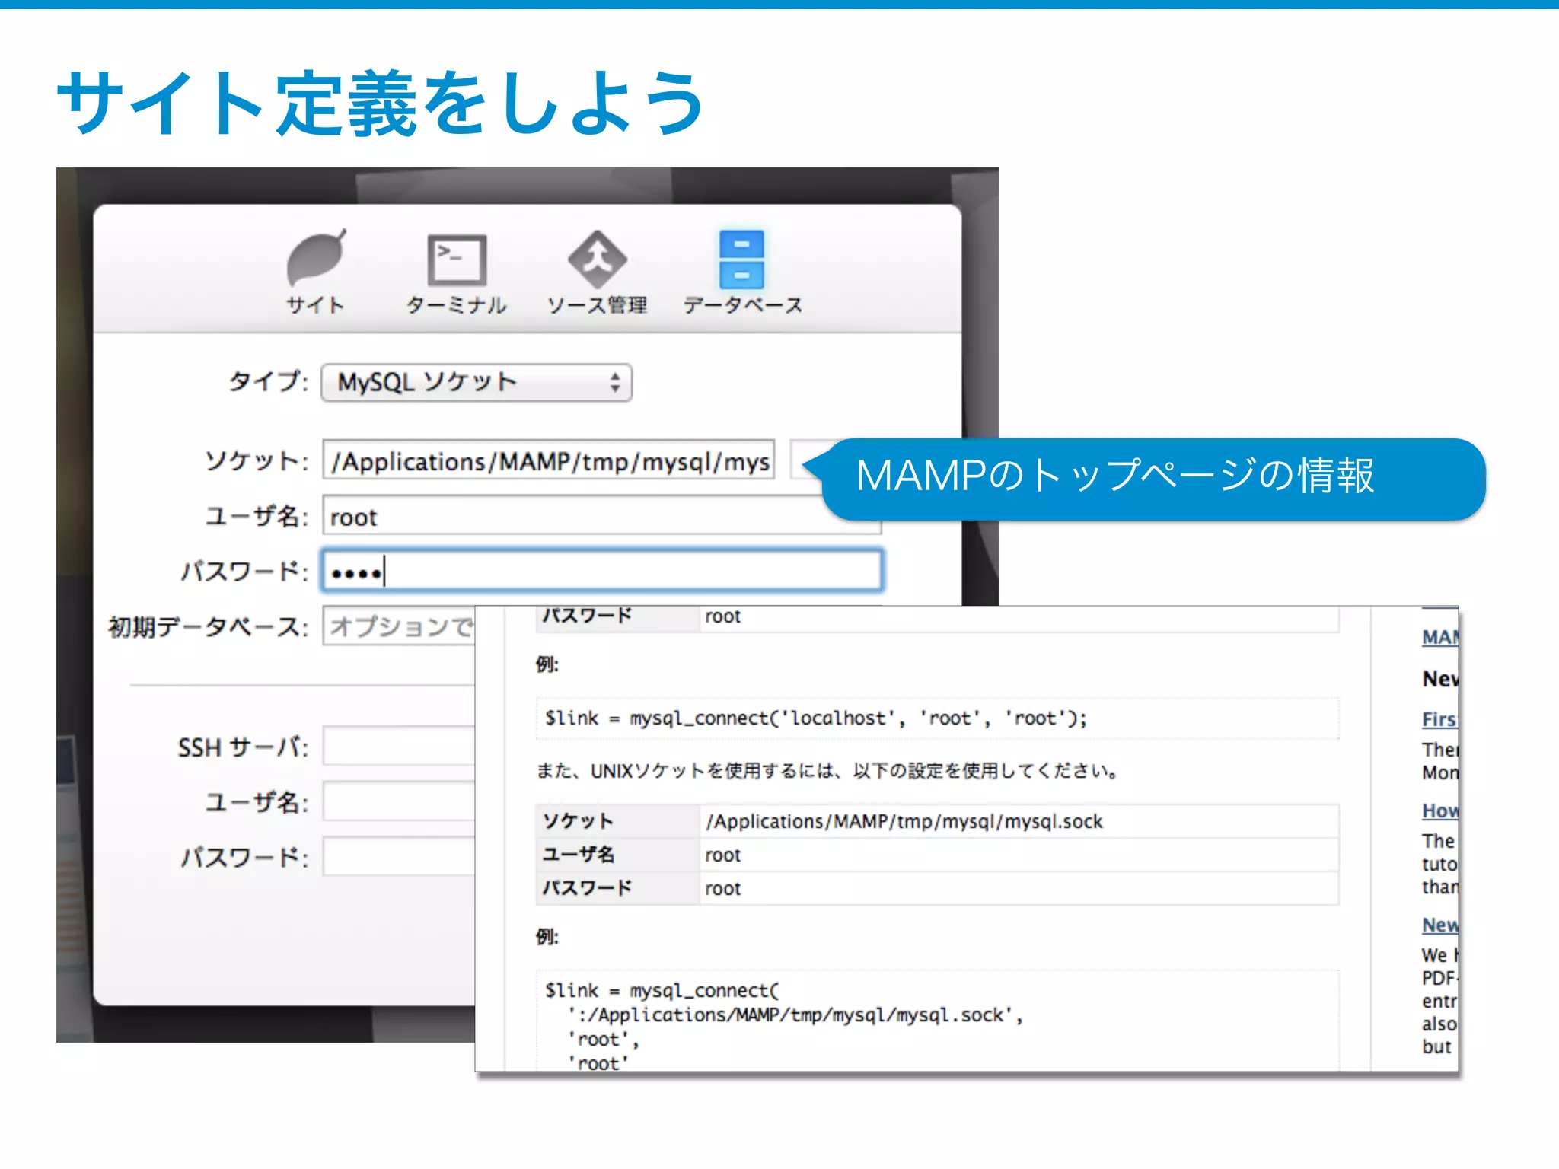This screenshot has width=1559, height=1169.
Task: Click the ソケット path input field
Action: tap(549, 460)
